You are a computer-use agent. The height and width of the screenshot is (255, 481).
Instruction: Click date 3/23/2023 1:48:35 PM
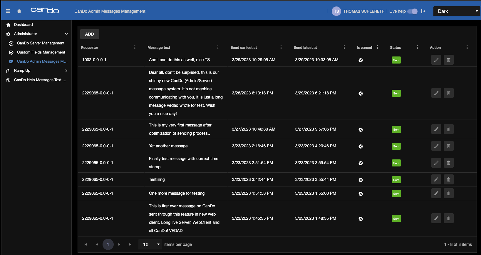316,218
